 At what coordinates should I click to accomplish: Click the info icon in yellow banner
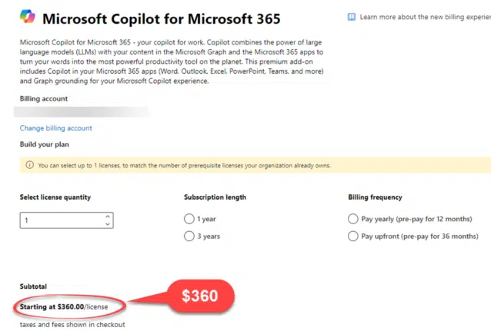coord(30,165)
